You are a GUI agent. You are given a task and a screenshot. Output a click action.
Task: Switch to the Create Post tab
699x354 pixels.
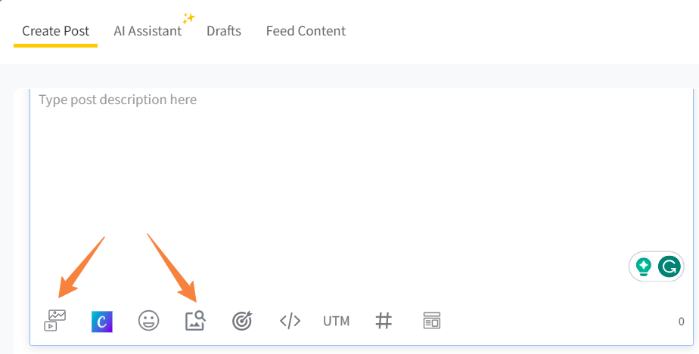pos(55,31)
